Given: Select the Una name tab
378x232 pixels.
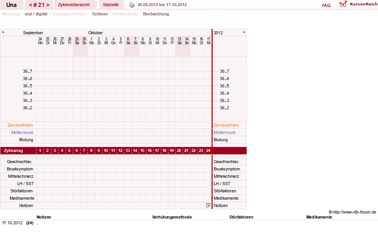Looking at the screenshot, I should pyautogui.click(x=11, y=5).
